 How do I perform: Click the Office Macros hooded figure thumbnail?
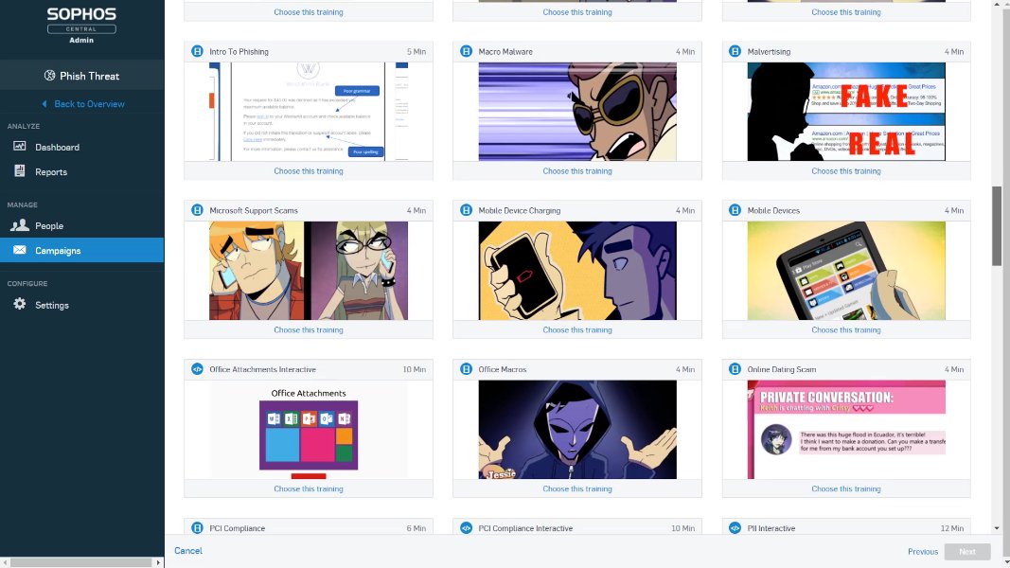point(577,430)
